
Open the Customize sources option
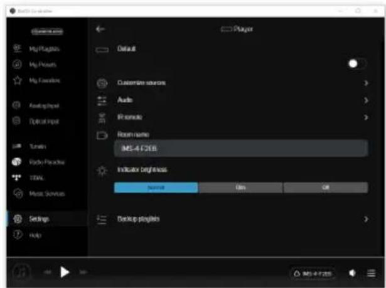point(232,83)
